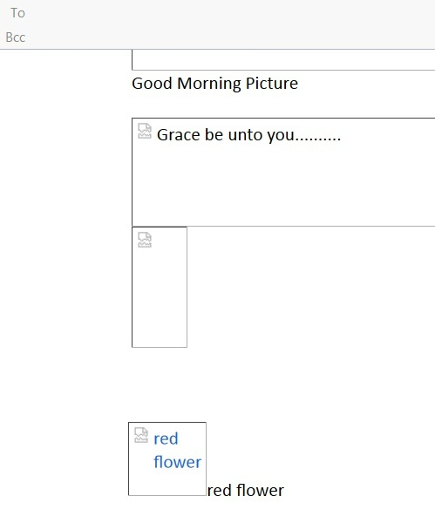
Task: Click the To button in header
Action: [17, 13]
